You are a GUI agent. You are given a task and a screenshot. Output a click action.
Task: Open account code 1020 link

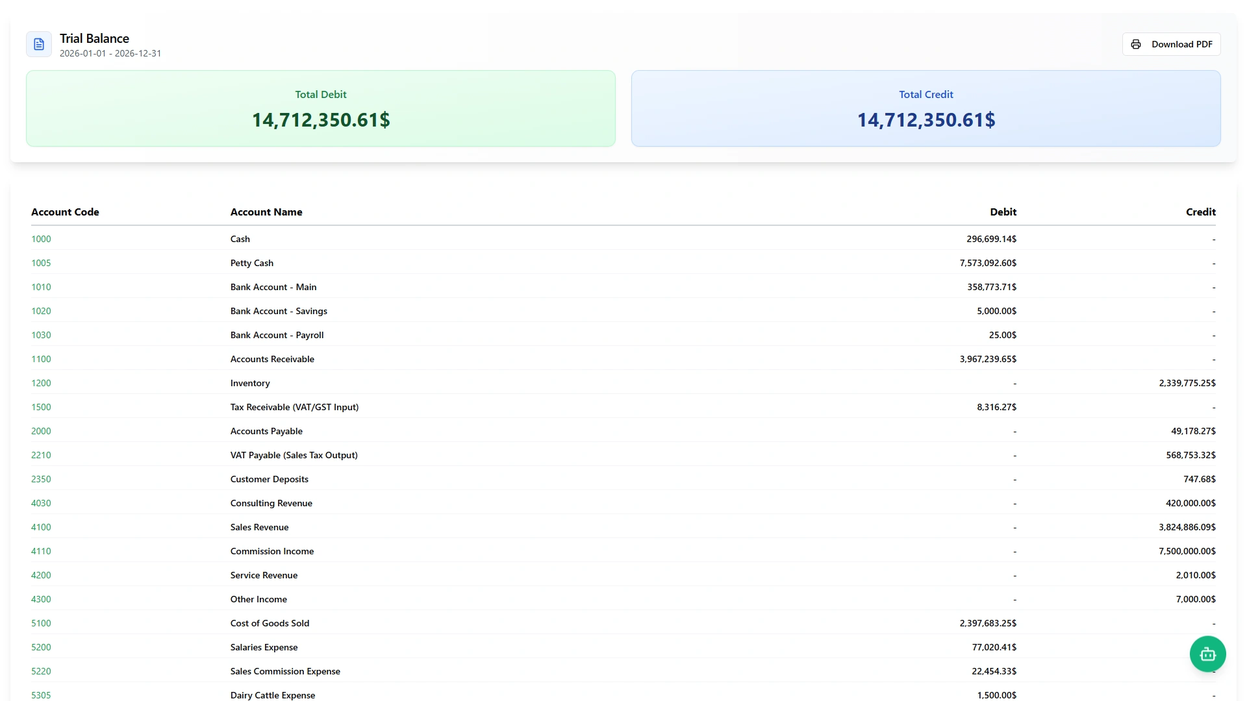pos(41,311)
